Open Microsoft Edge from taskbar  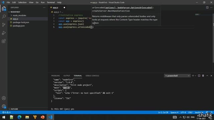[19, 117]
